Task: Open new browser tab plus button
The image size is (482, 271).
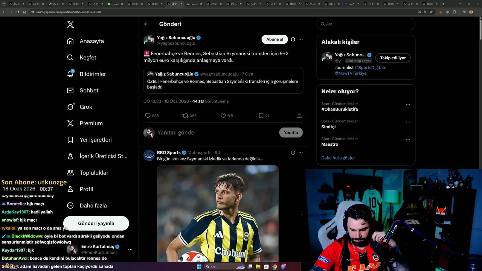Action: [x=443, y=4]
